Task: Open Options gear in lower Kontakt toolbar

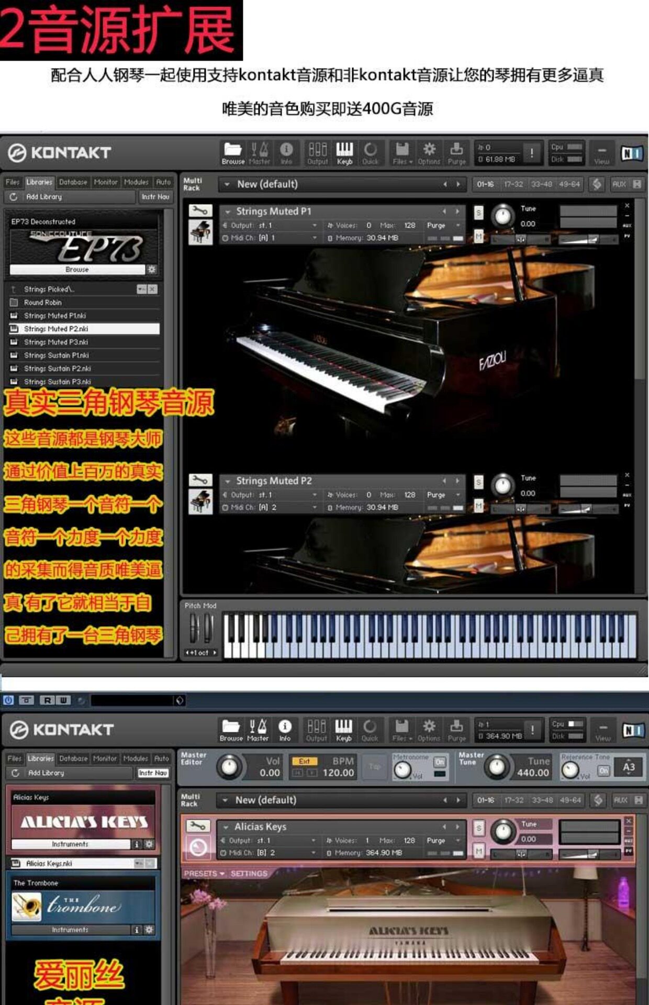Action: click(429, 730)
